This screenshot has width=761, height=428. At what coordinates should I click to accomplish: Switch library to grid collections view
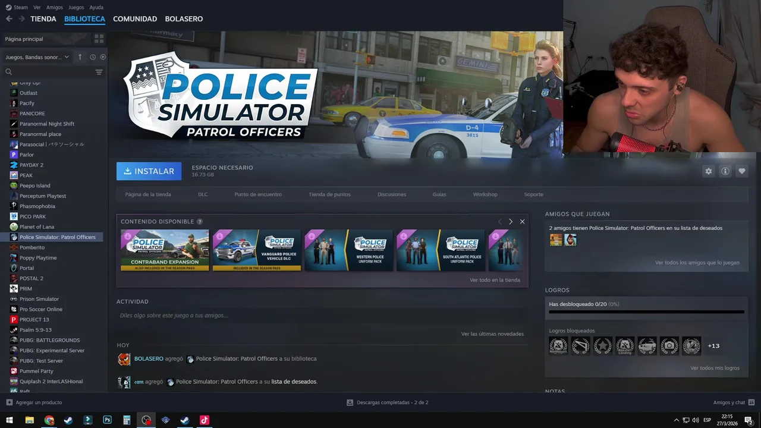pyautogui.click(x=99, y=39)
